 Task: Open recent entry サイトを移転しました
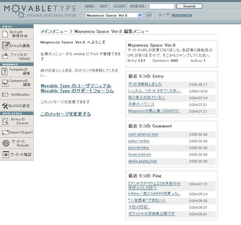click(145, 84)
